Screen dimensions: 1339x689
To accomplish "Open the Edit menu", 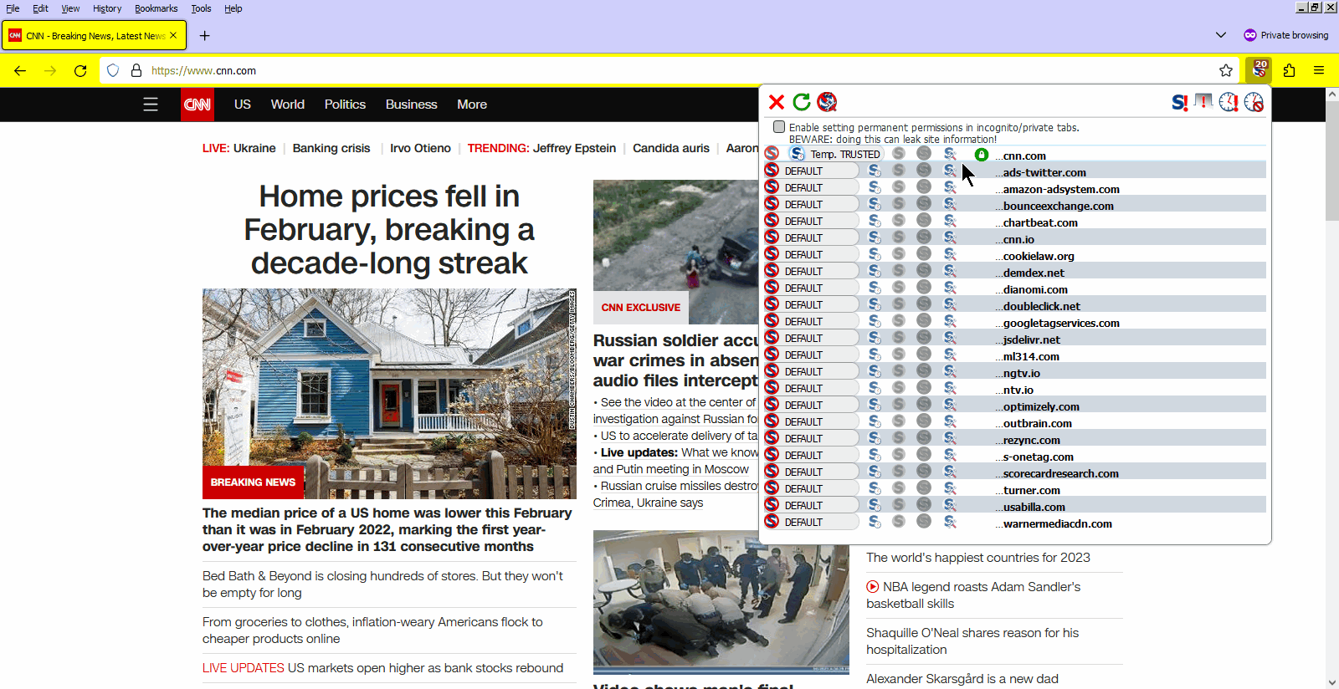I will 40,8.
